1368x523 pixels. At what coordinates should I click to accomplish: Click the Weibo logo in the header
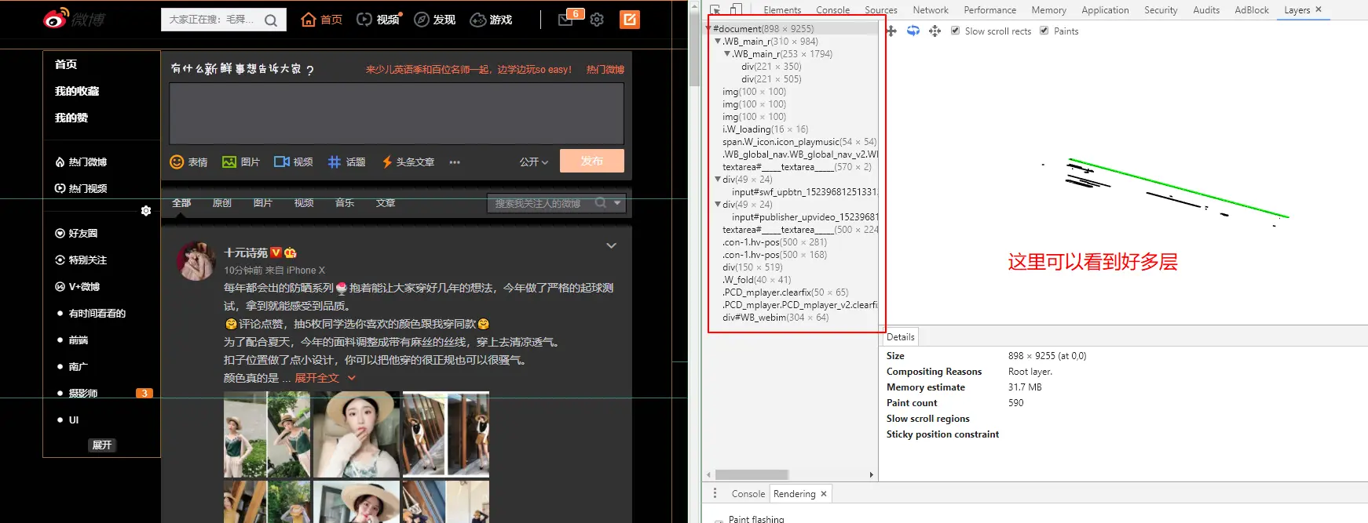pyautogui.click(x=75, y=19)
